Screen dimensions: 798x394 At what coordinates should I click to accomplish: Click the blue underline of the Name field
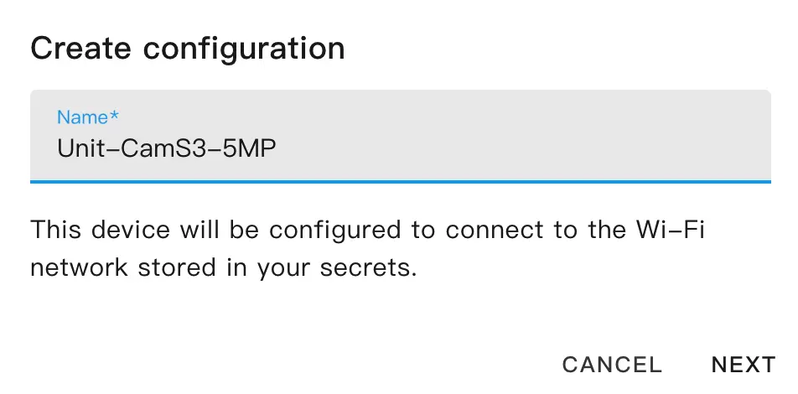[400, 180]
